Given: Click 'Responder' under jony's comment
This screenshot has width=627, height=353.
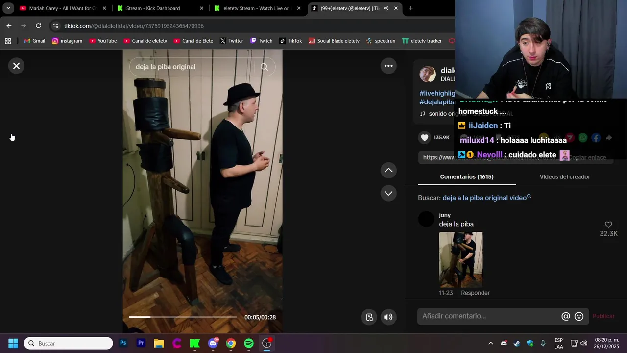Looking at the screenshot, I should (475, 293).
